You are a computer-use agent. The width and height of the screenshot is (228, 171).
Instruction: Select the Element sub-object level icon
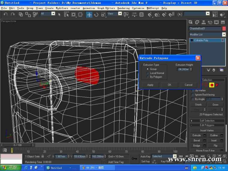pos(217,85)
